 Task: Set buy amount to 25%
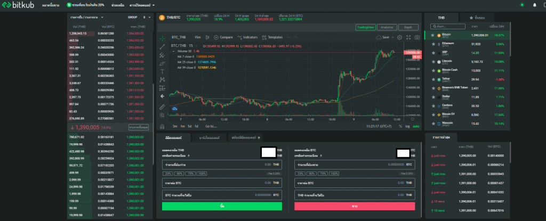coord(167,173)
